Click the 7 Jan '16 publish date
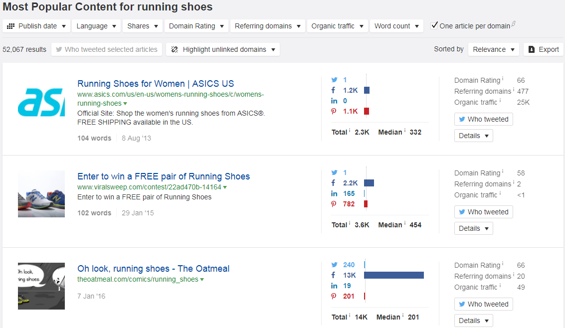Image resolution: width=565 pixels, height=328 pixels. click(x=91, y=296)
